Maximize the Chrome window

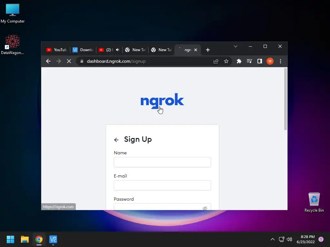(x=265, y=46)
